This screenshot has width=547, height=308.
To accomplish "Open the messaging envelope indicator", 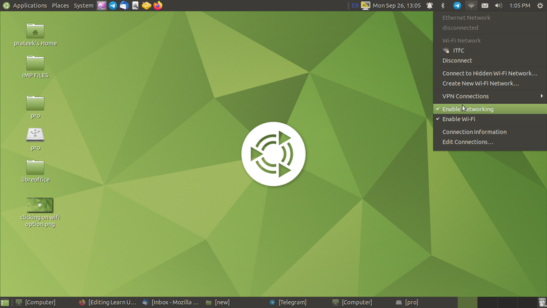I will 485,5.
